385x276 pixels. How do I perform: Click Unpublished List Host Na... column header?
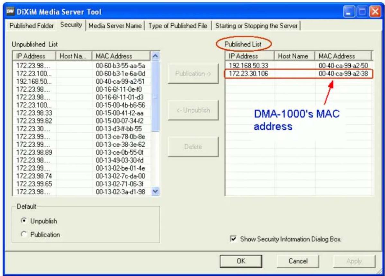74,56
